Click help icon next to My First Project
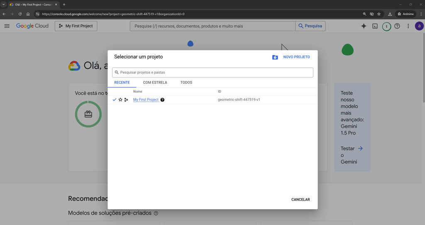425x225 pixels. pyautogui.click(x=162, y=99)
